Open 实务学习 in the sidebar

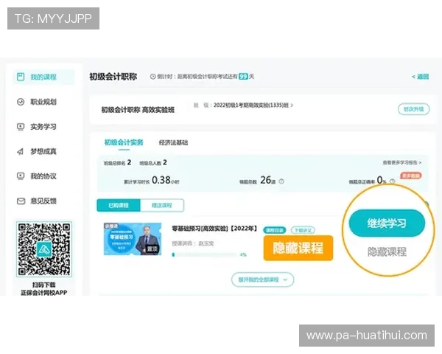(x=43, y=126)
